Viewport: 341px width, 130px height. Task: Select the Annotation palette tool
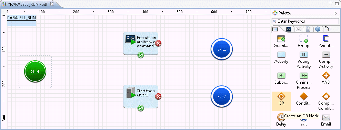(326, 42)
